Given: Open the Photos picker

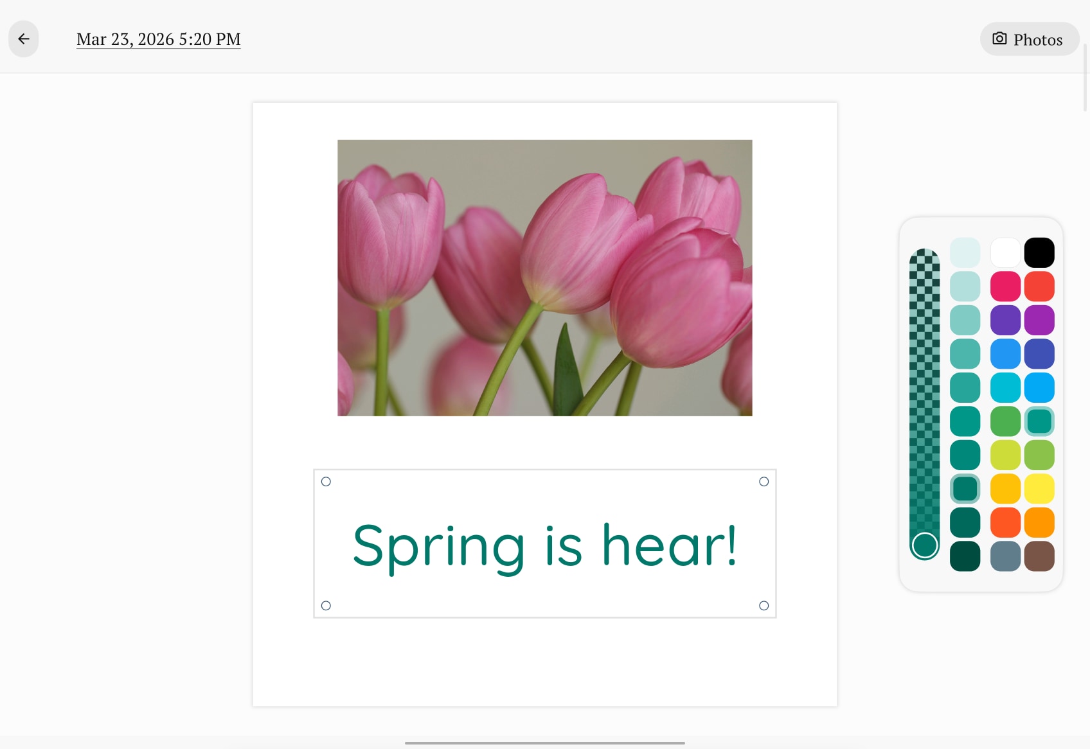Looking at the screenshot, I should point(1029,39).
